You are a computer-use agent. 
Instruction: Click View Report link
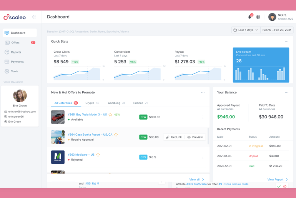pyautogui.click(x=278, y=180)
